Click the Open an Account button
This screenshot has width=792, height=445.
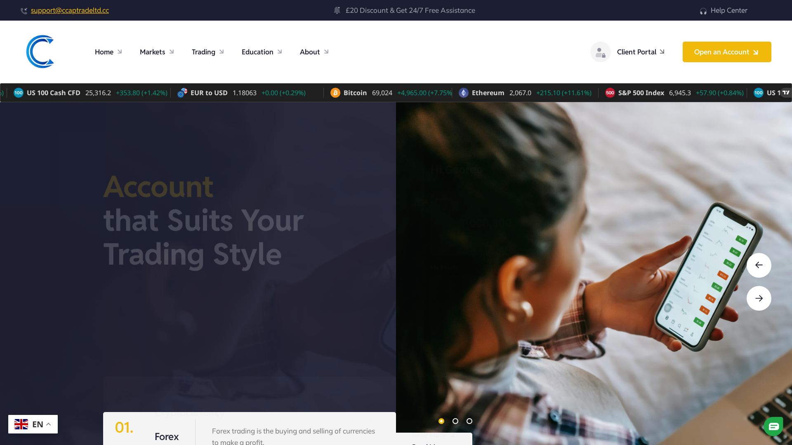point(726,52)
